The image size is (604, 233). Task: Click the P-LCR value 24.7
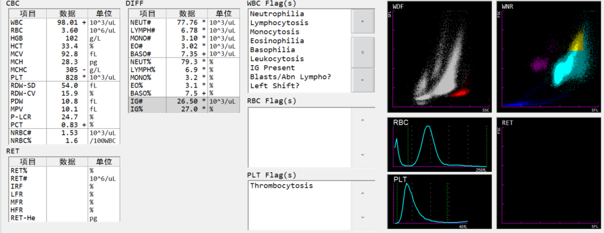(x=71, y=117)
